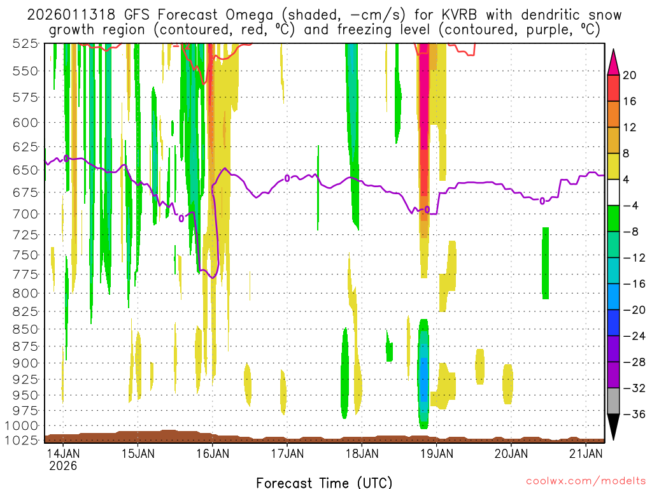Click the 2026 year label under 14JAN
This screenshot has height=489, width=652.
[63, 465]
